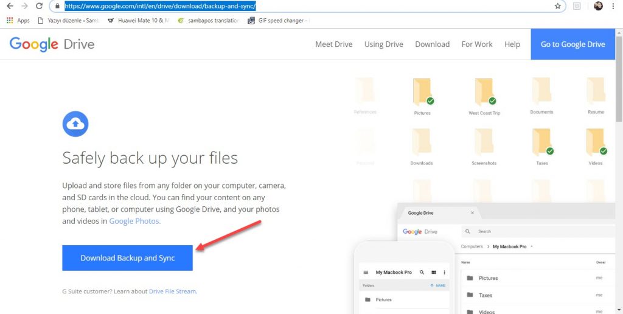Click the browser forward arrow
This screenshot has width=623, height=314.
click(x=24, y=6)
